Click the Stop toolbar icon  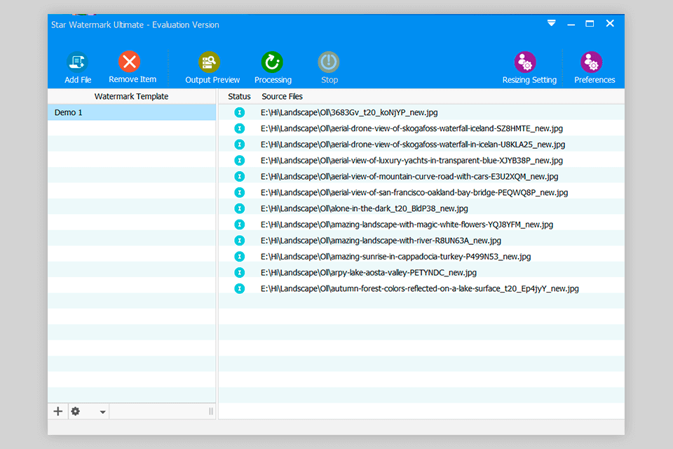(329, 62)
